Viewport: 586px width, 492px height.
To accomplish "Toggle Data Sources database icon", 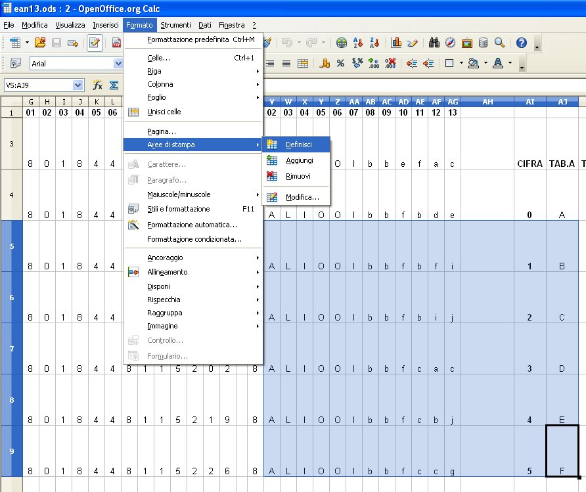I will click(x=484, y=43).
